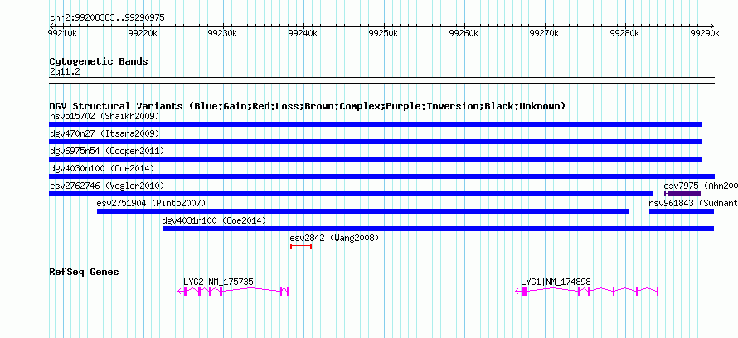Click the Cytogenetic Bands track title
The width and height of the screenshot is (738, 338).
click(99, 61)
